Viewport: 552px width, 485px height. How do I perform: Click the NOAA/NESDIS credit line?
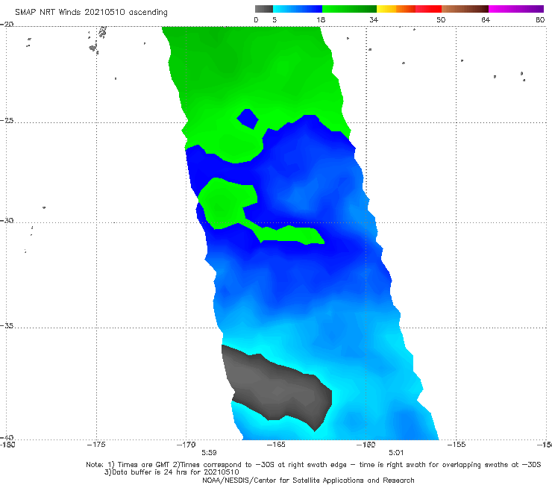point(308,481)
